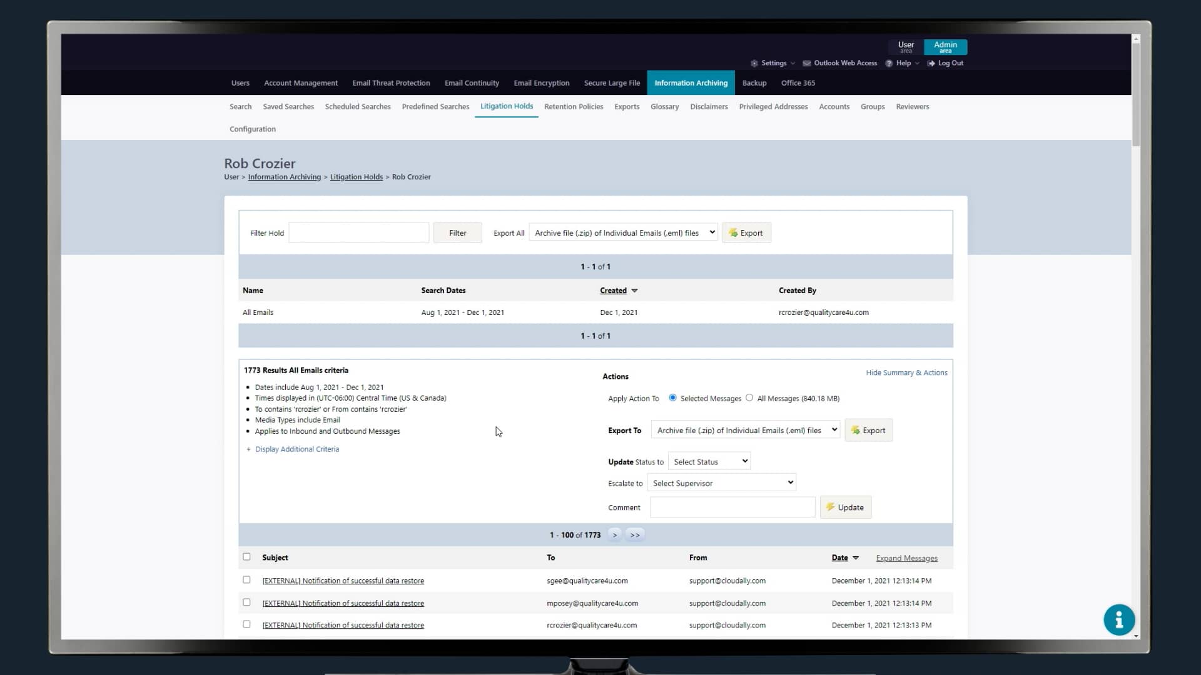Open the Settings gear icon
Screen dimensions: 1201x675
coord(755,62)
